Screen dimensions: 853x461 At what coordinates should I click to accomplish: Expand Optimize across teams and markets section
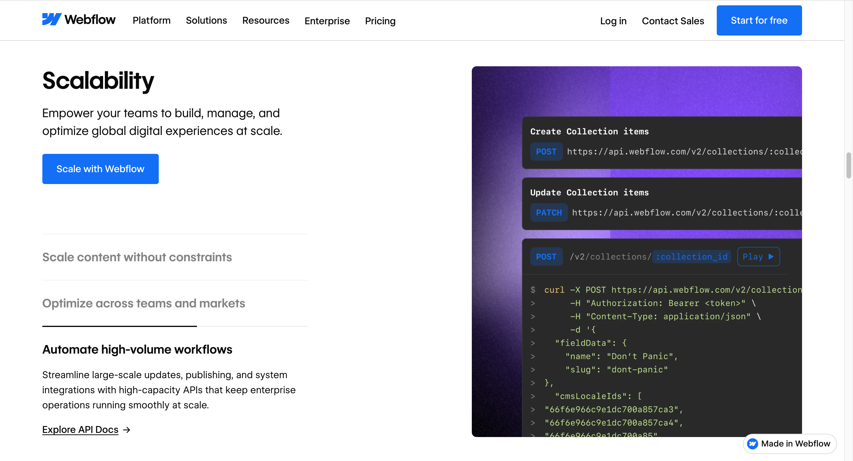coord(144,303)
